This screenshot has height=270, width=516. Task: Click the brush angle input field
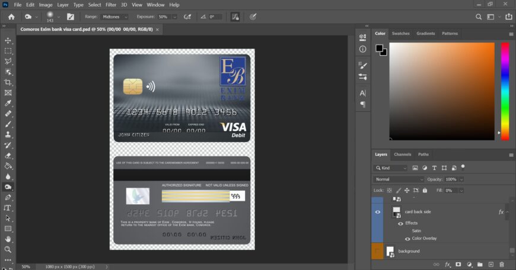(x=215, y=17)
